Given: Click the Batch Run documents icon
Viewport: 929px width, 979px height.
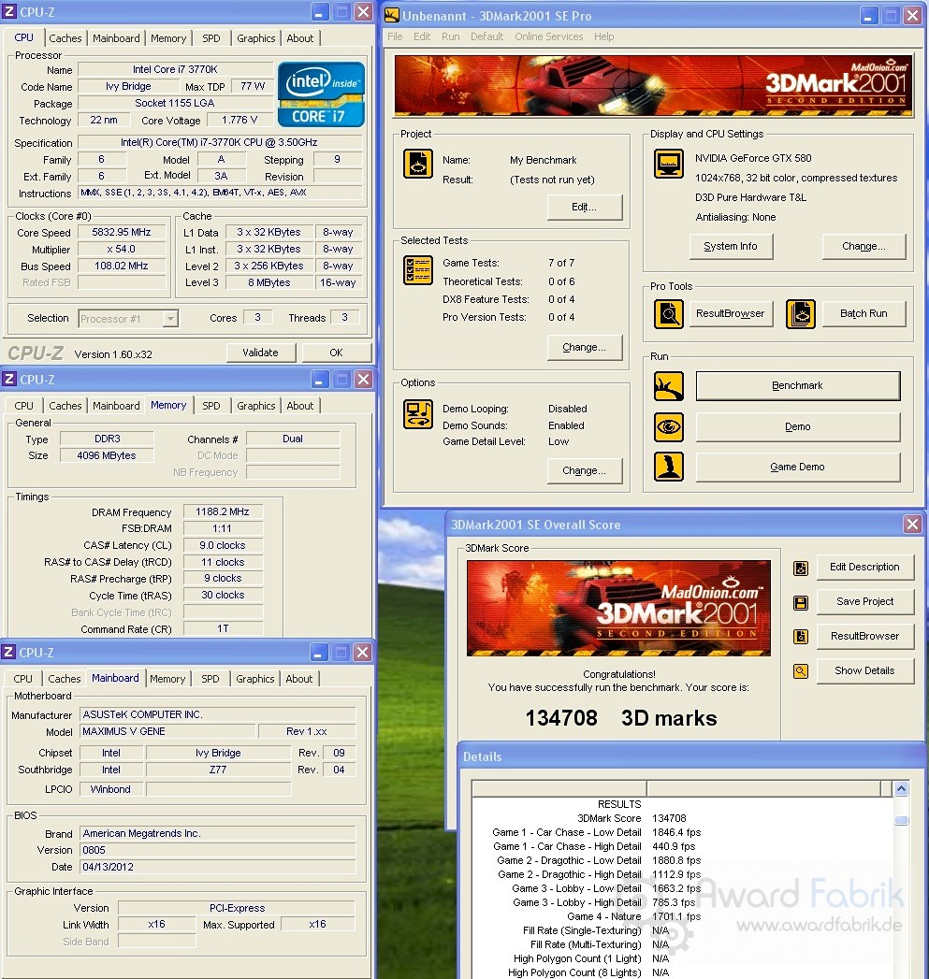Looking at the screenshot, I should point(800,313).
